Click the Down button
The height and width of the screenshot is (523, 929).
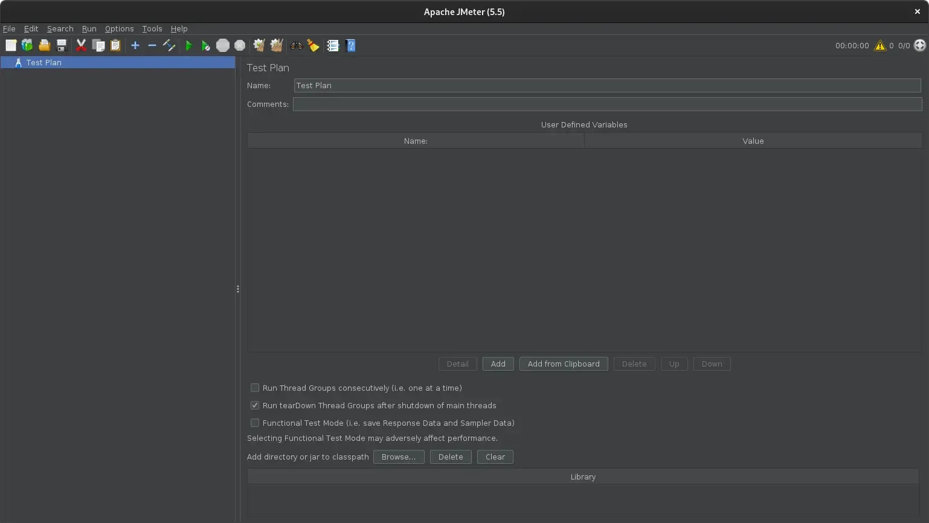pyautogui.click(x=712, y=364)
